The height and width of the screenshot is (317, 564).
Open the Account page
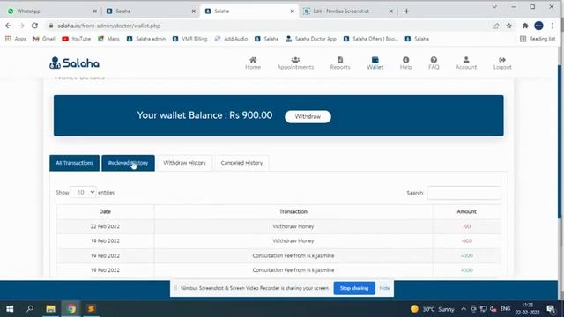[466, 63]
